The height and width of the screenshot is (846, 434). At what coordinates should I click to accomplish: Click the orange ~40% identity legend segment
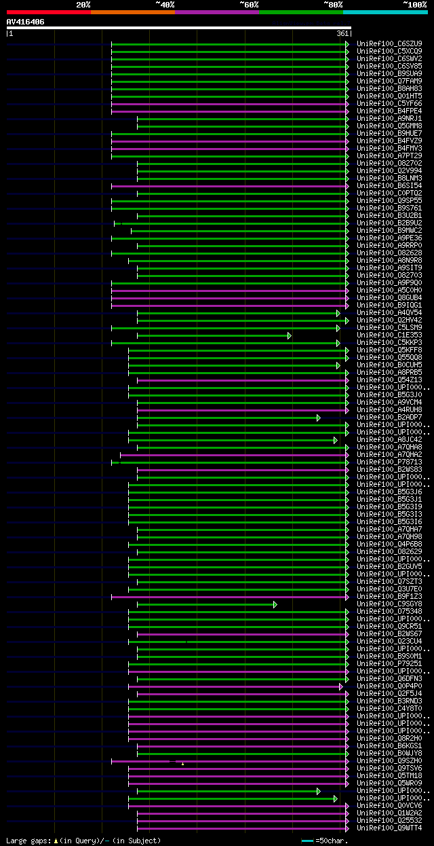(133, 12)
